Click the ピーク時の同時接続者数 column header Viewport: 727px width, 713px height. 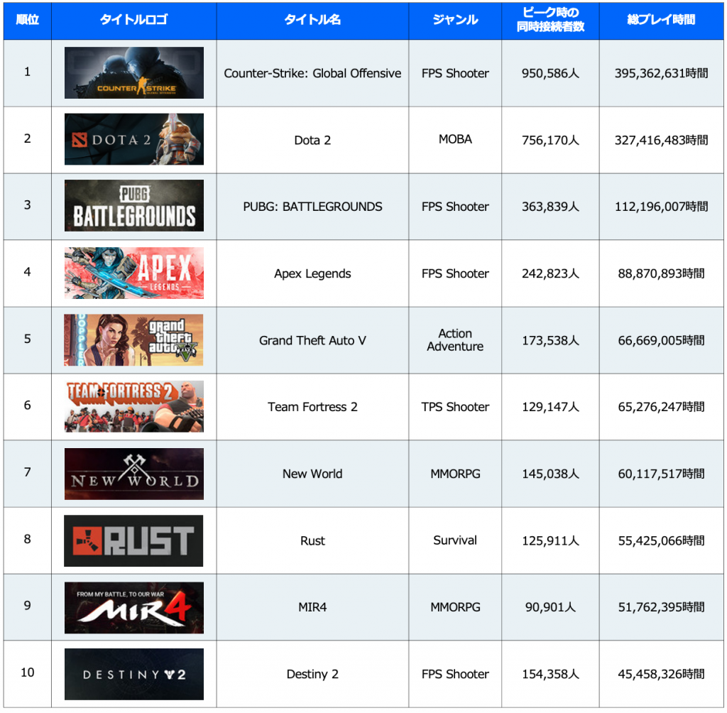[x=550, y=20]
